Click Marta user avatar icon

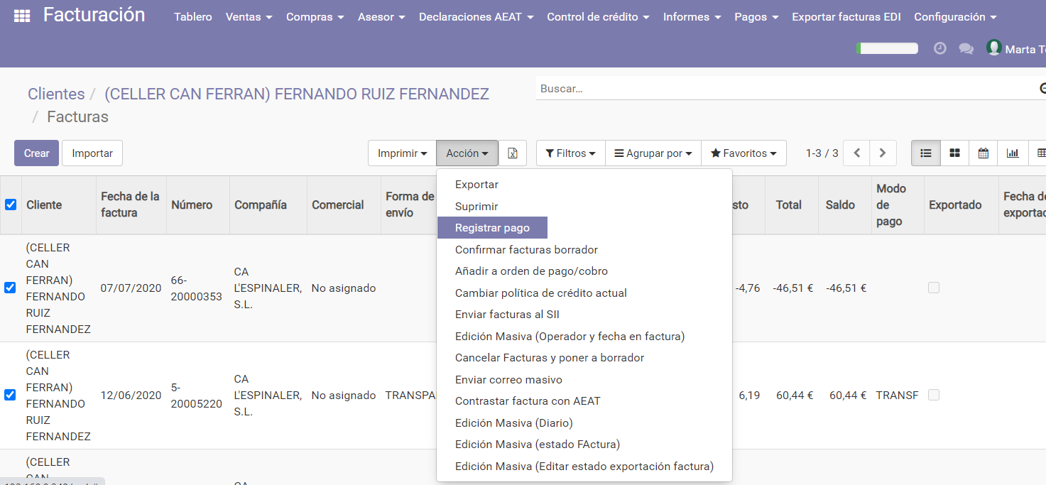[994, 48]
